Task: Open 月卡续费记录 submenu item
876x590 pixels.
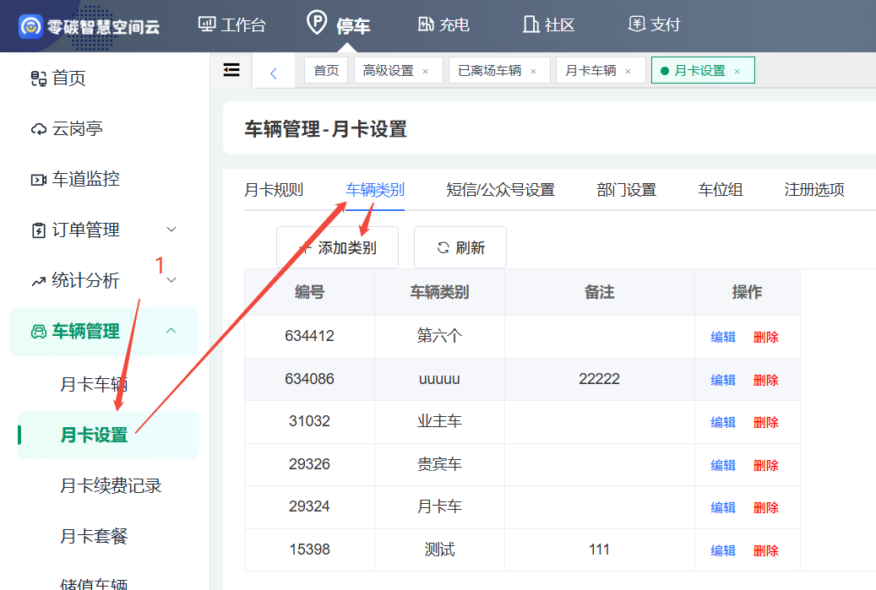Action: pyautogui.click(x=111, y=485)
